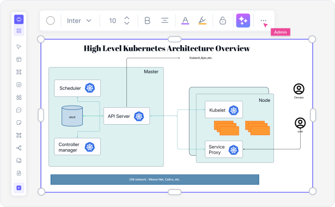Click the purple presentation screen icon in sidebar
Image resolution: width=335 pixels, height=207 pixels.
pyautogui.click(x=19, y=20)
